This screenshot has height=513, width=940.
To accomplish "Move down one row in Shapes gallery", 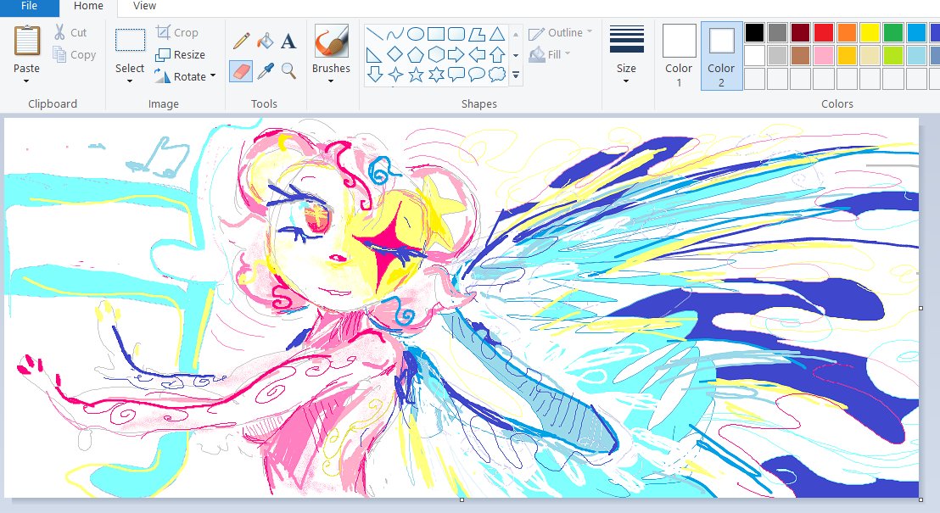I will coord(516,55).
